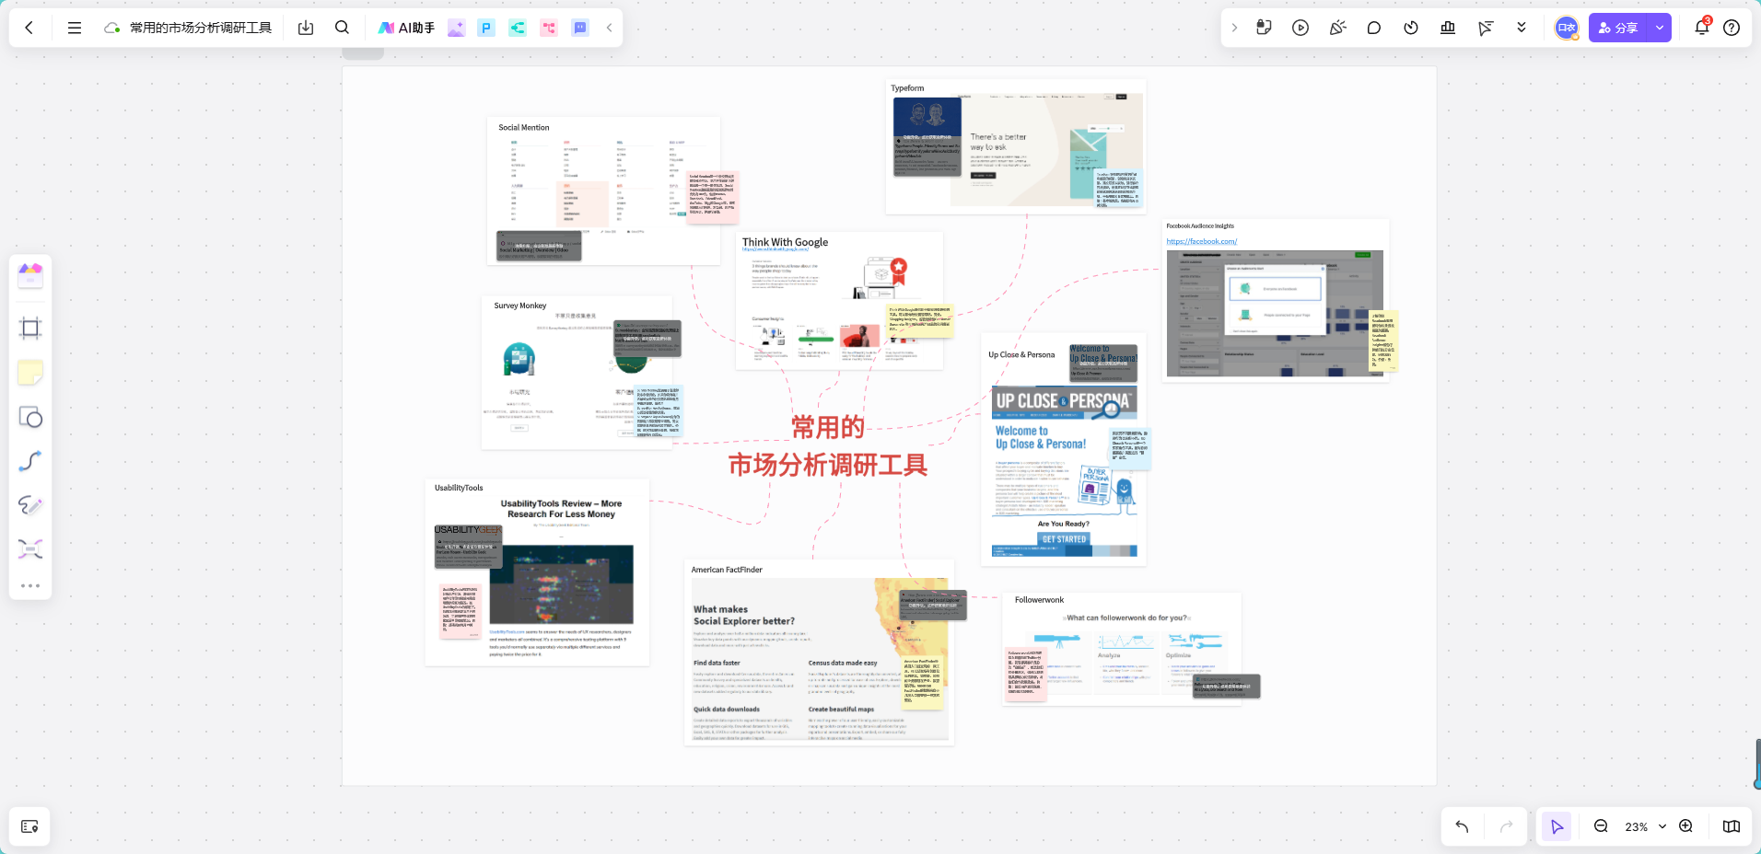Select the mind map tool in sidebar
The height and width of the screenshot is (854, 1761).
coord(30,549)
